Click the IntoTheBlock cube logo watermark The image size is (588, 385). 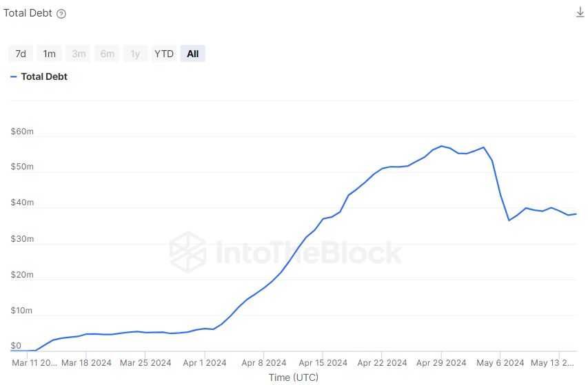(187, 251)
